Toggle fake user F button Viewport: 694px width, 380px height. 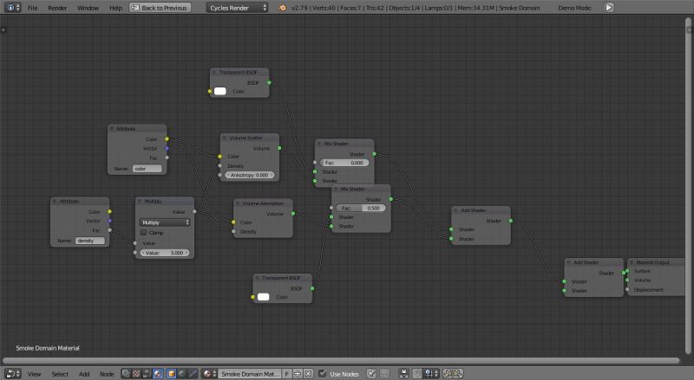tap(287, 374)
